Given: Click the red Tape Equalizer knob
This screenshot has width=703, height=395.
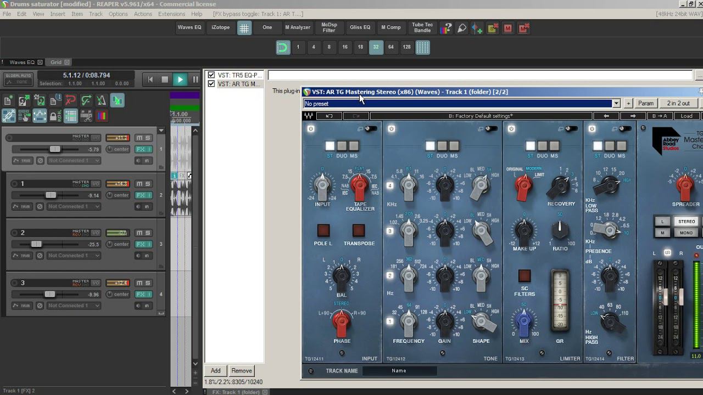Looking at the screenshot, I should pos(359,187).
